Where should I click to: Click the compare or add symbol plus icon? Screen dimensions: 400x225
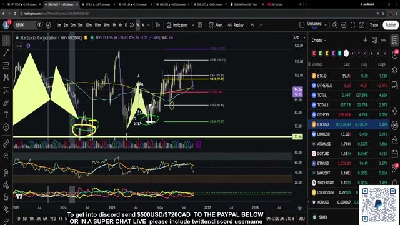pos(49,25)
